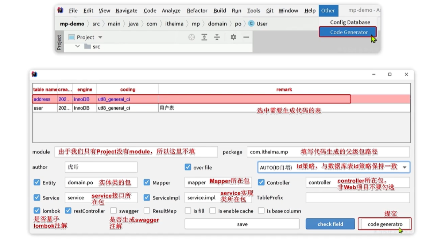This screenshot has height=239, width=430.
Task: Collapse the src folder tree node
Action: (x=77, y=47)
